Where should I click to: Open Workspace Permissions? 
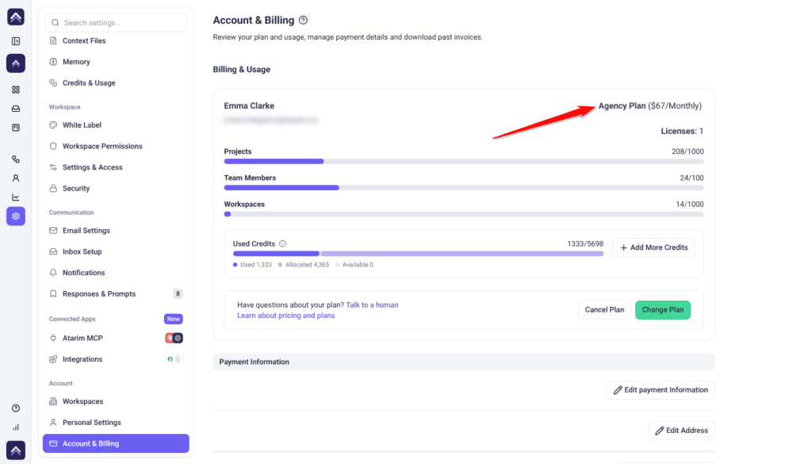point(116,146)
